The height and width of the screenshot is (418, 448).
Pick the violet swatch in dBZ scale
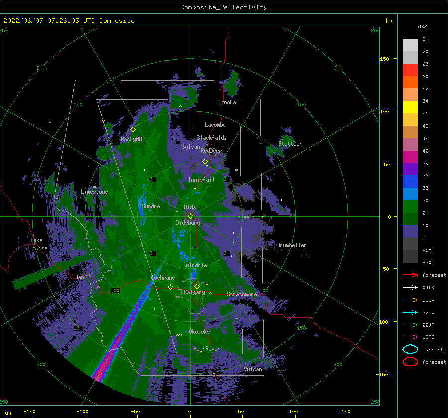tap(410, 169)
